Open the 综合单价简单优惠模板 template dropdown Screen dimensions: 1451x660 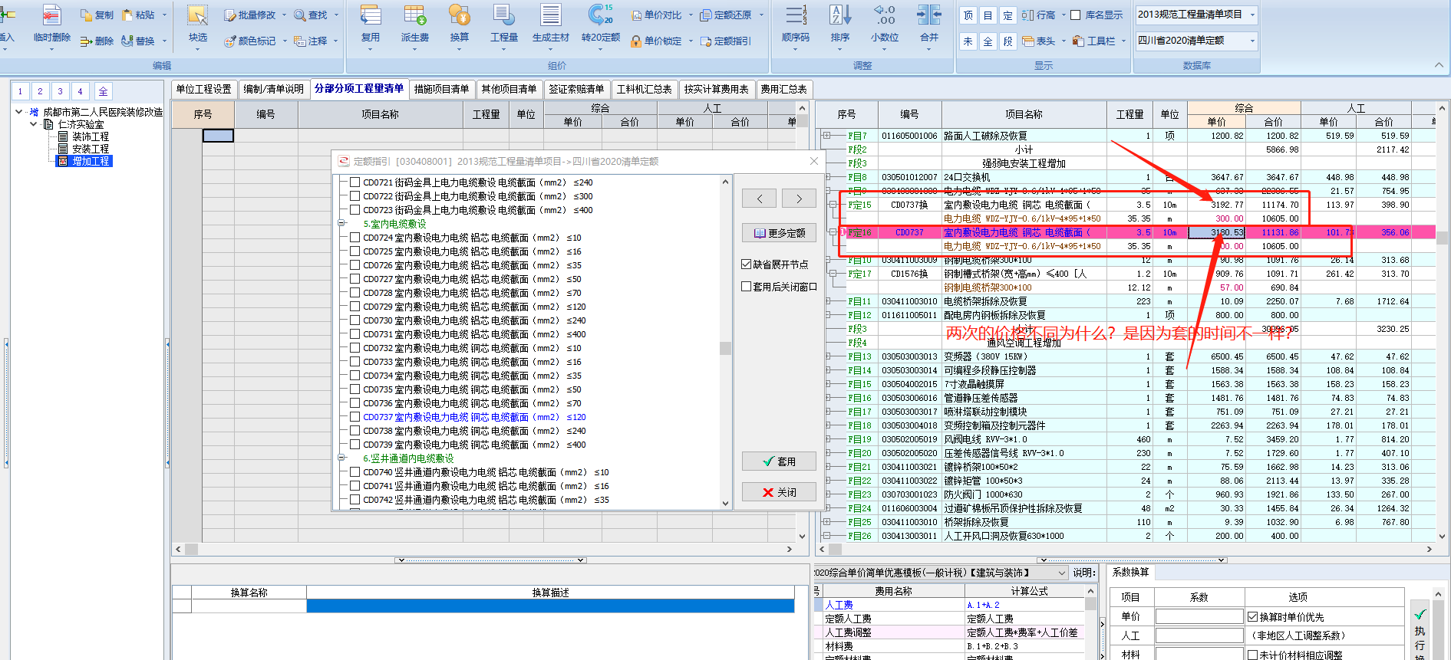[1062, 573]
